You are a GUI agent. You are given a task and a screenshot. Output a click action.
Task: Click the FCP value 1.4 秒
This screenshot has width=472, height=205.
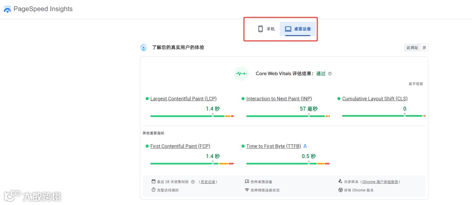tap(213, 156)
